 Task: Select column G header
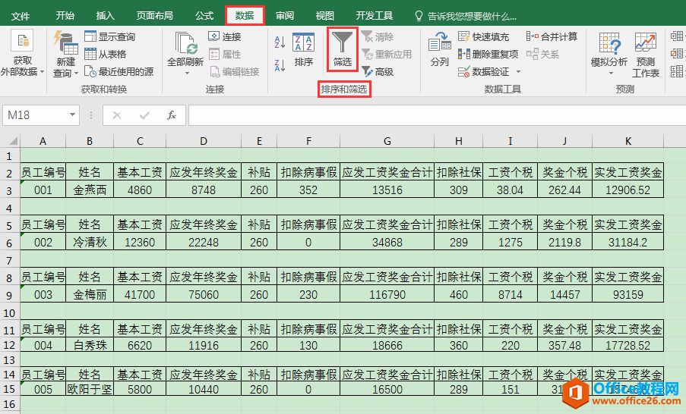tap(387, 140)
